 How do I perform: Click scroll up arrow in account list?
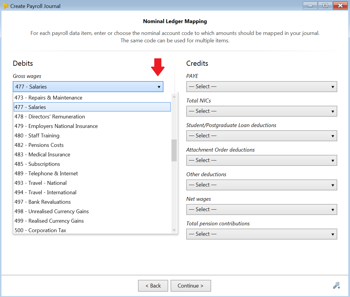174,97
